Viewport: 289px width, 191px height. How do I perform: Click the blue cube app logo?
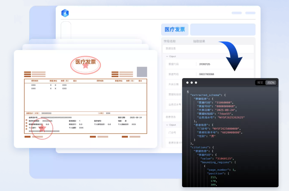coord(65,13)
